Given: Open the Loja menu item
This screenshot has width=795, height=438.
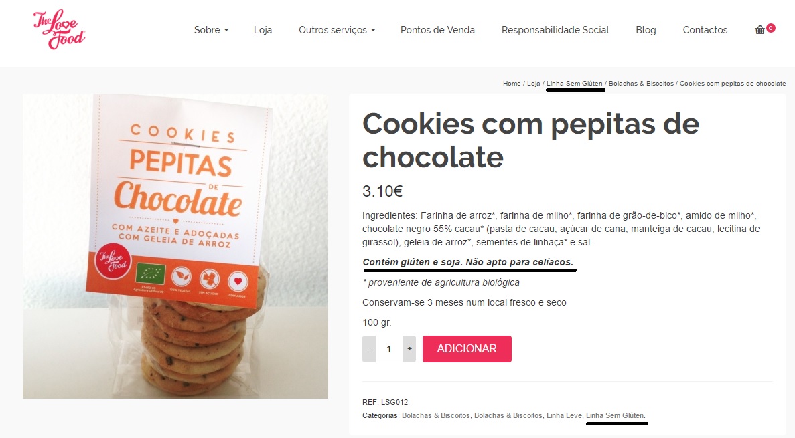Looking at the screenshot, I should click(x=263, y=30).
